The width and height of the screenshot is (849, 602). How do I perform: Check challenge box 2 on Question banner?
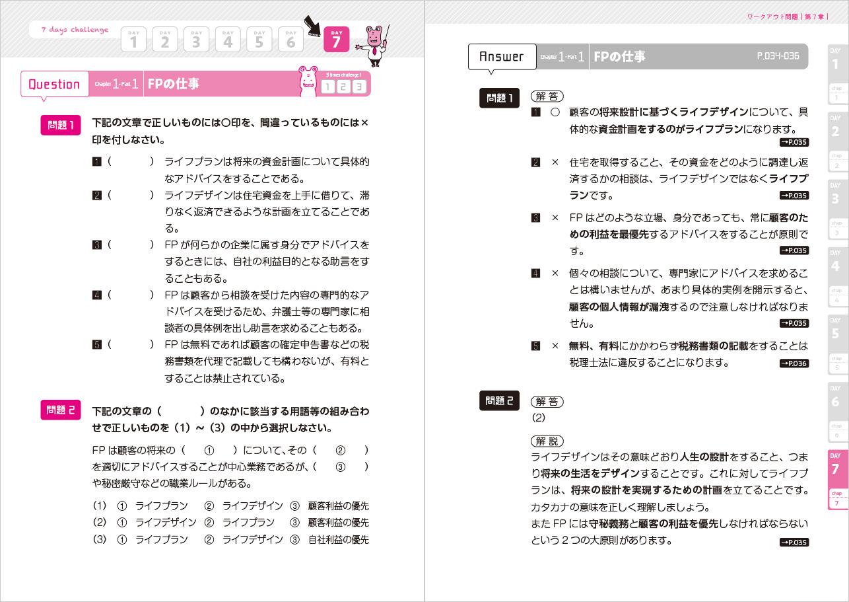(x=344, y=87)
